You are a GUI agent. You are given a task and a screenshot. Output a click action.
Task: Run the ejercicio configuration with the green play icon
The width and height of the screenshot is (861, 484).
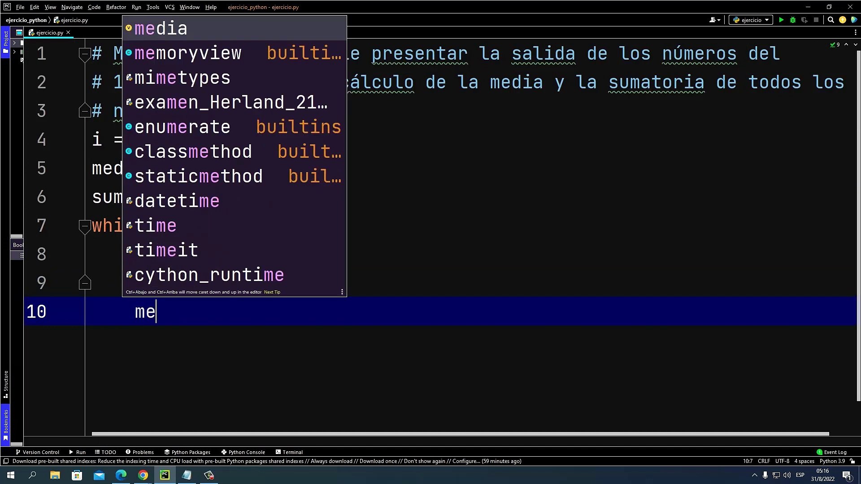(781, 20)
